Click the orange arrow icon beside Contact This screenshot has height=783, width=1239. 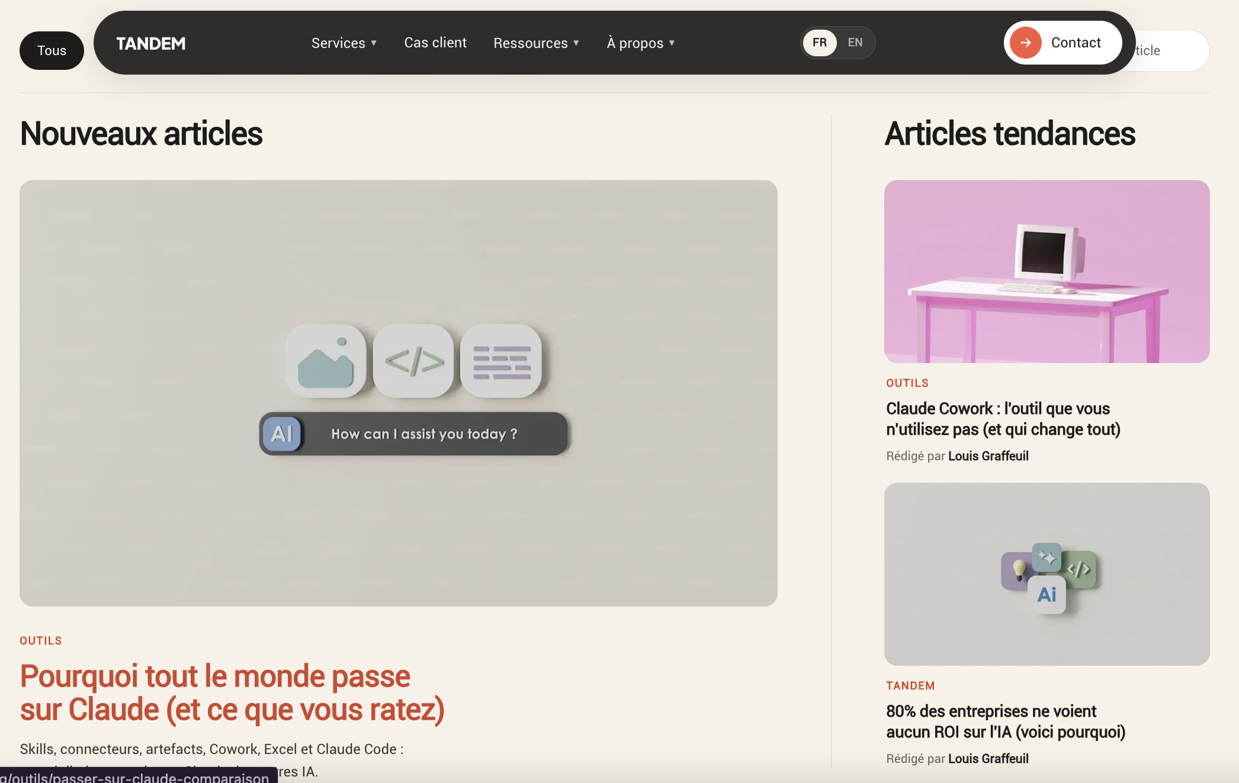[x=1025, y=43]
